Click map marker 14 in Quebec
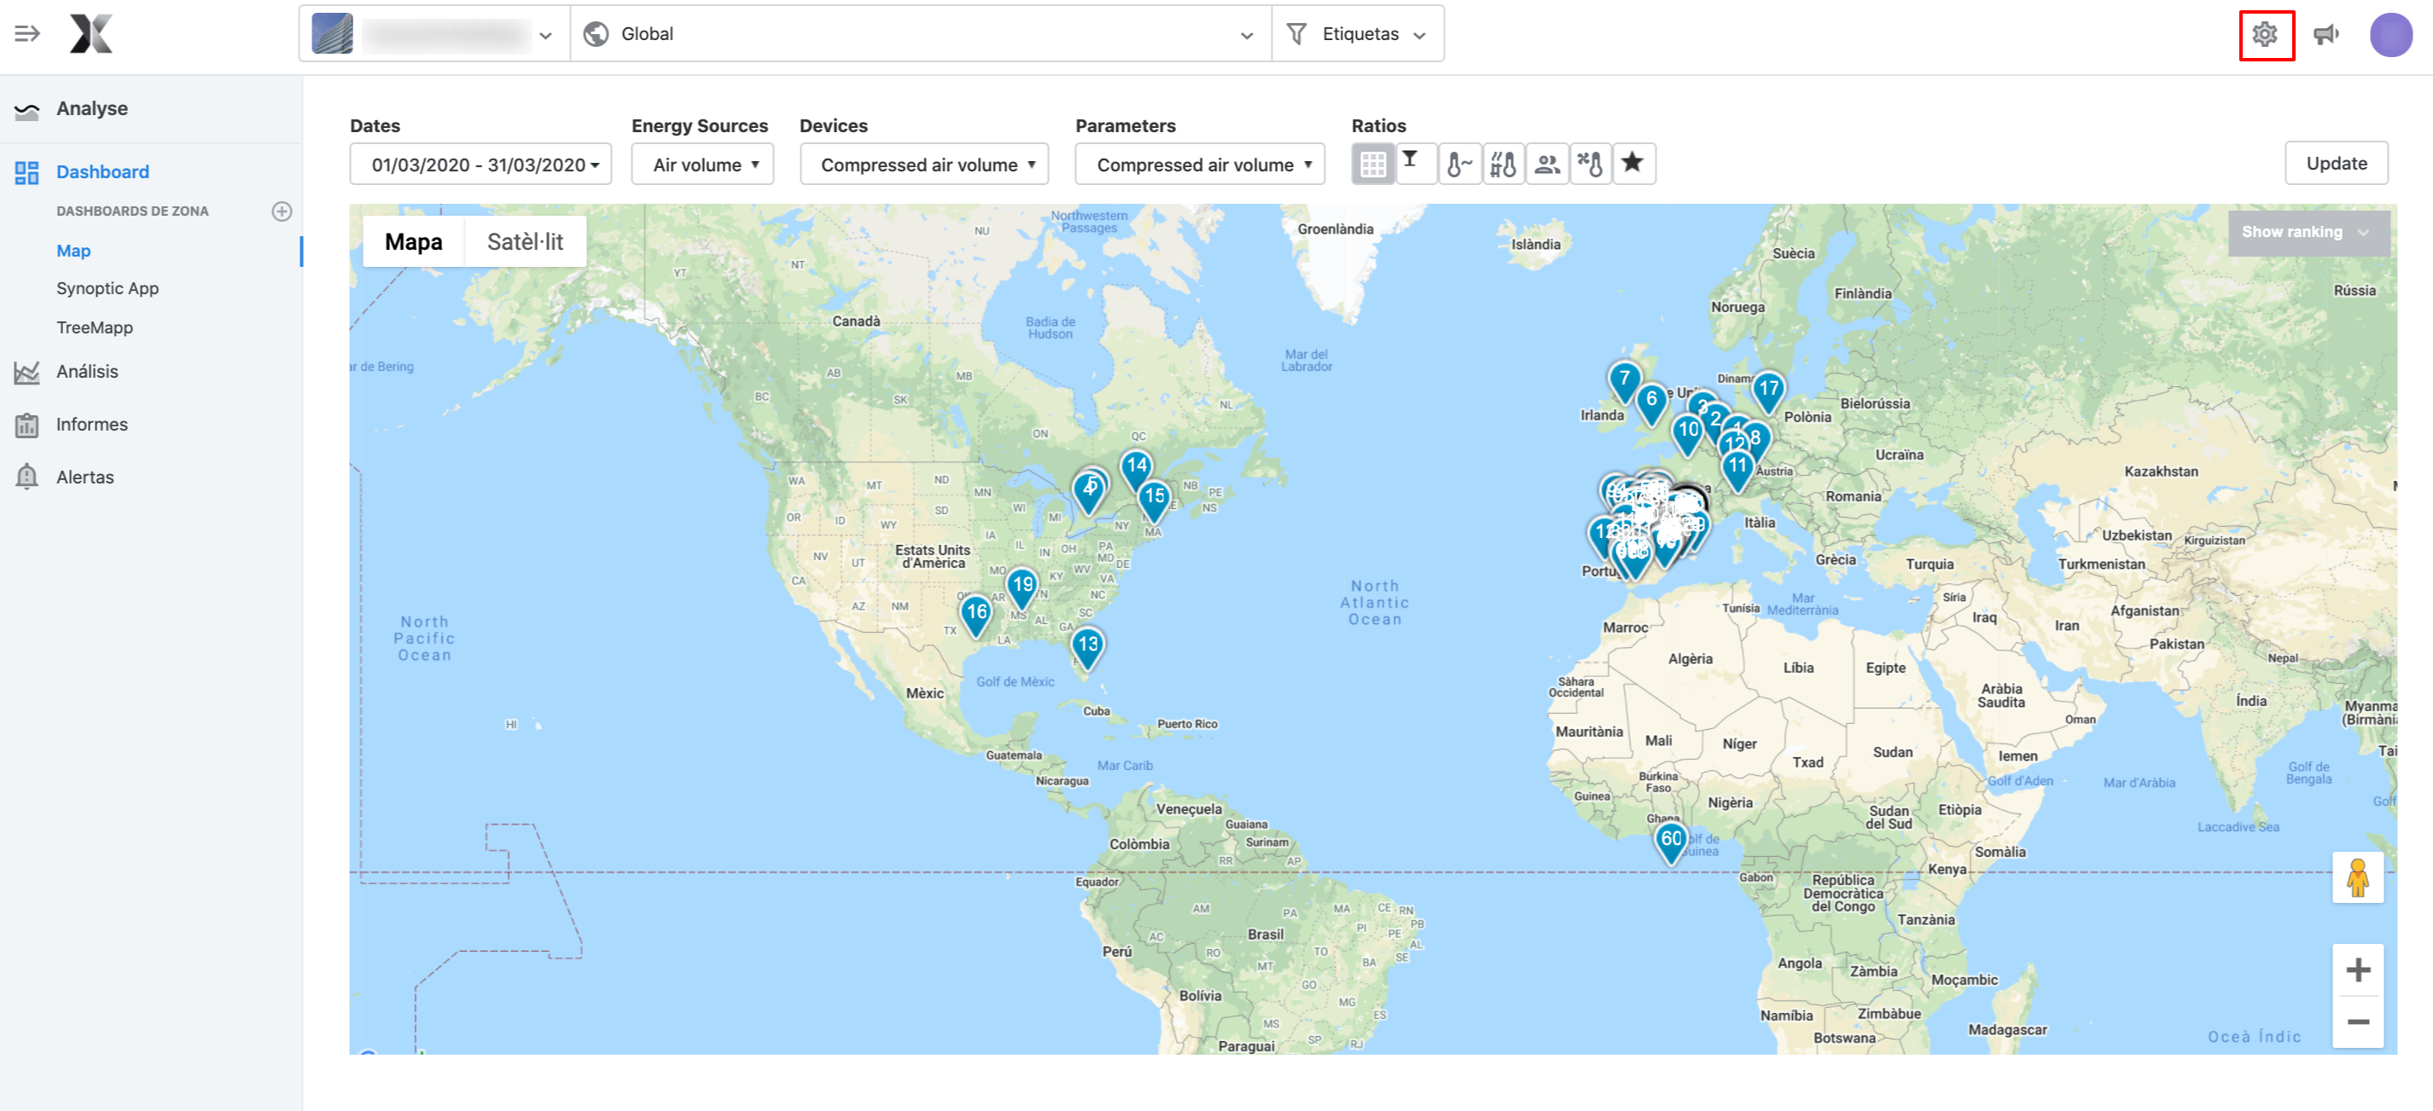The width and height of the screenshot is (2433, 1111). click(x=1136, y=467)
